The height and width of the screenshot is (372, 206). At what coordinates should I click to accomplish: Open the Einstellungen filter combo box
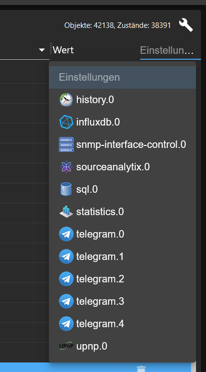point(171,50)
